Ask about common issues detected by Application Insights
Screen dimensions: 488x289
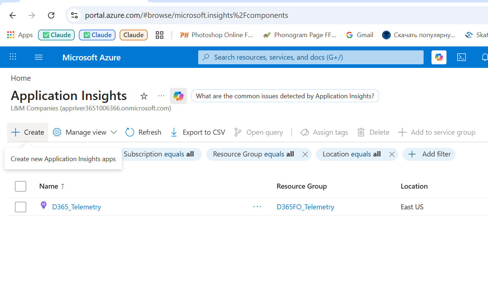point(285,96)
